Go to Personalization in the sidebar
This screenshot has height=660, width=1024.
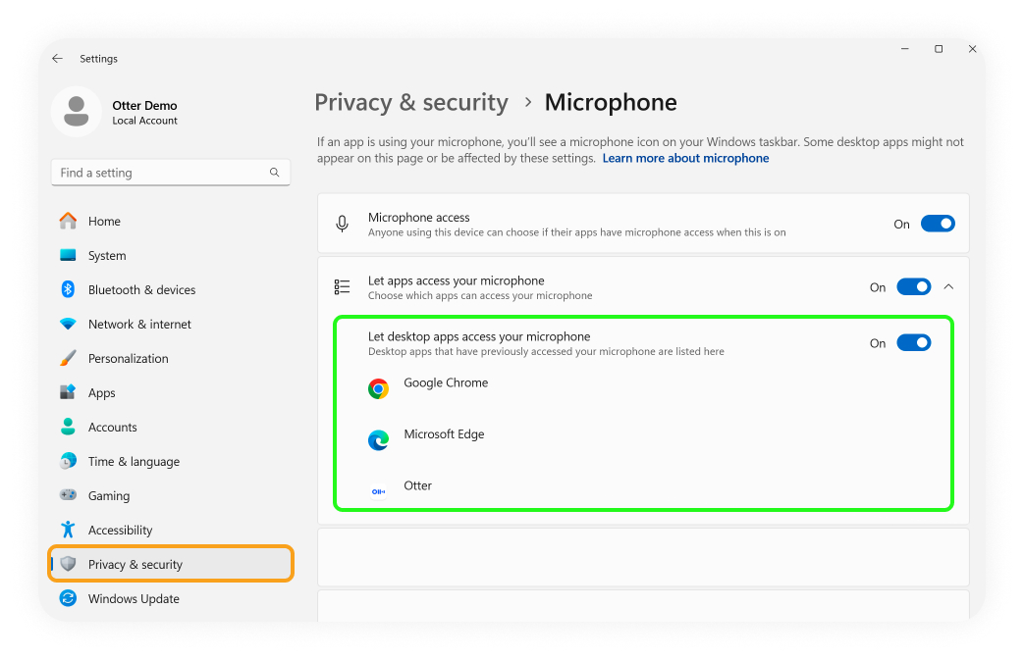128,359
